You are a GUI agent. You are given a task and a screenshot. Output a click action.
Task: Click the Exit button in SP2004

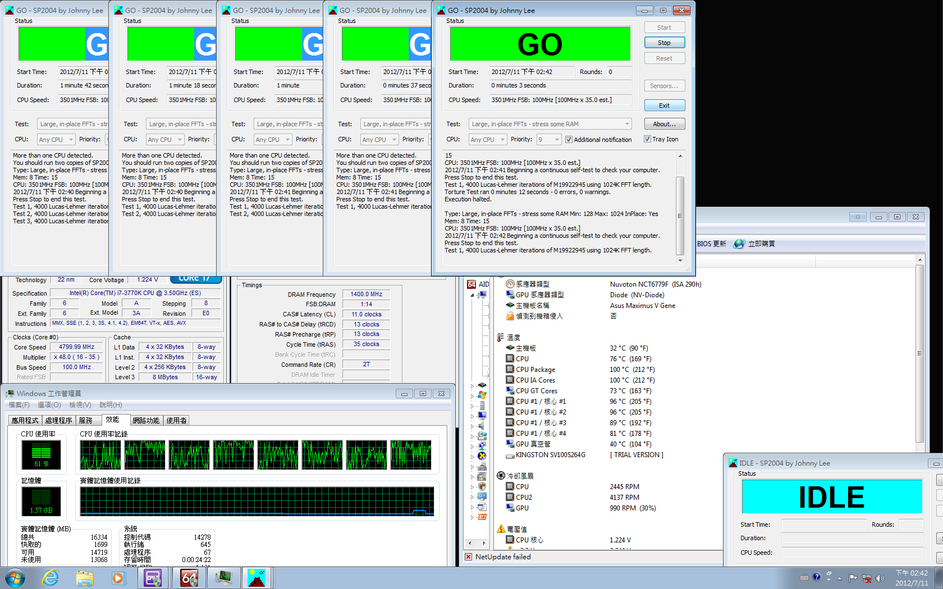664,105
